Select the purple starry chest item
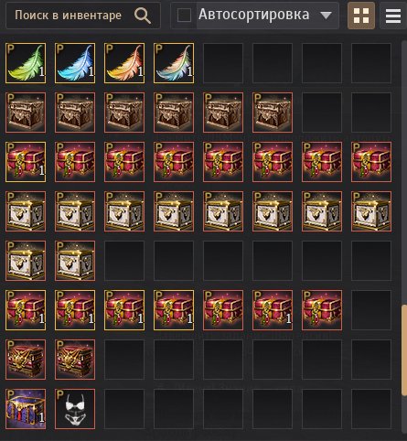The width and height of the screenshot is (407, 441). [26, 409]
